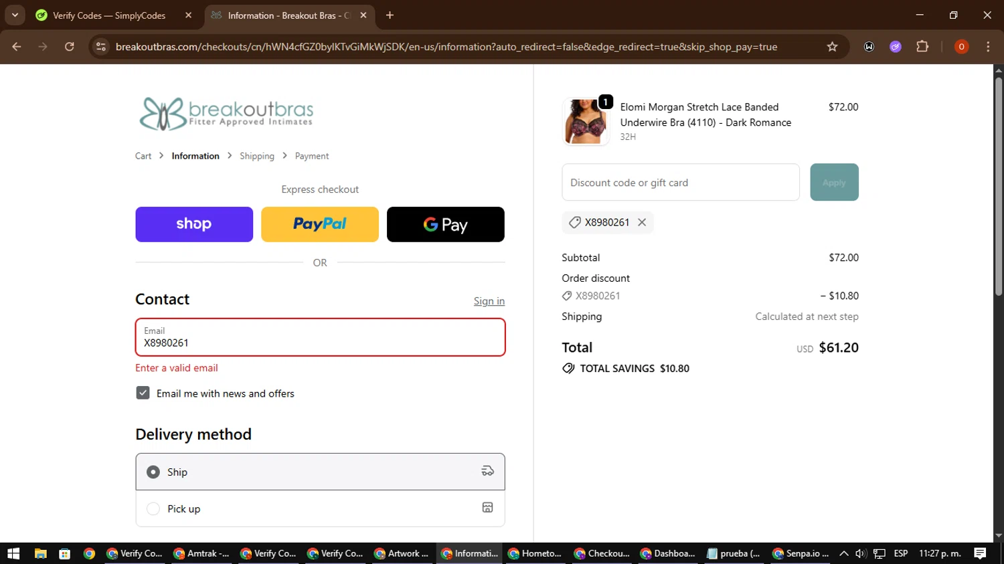Switch to Checkou... taskbar window
Screen dimensions: 1004x564
[602, 553]
